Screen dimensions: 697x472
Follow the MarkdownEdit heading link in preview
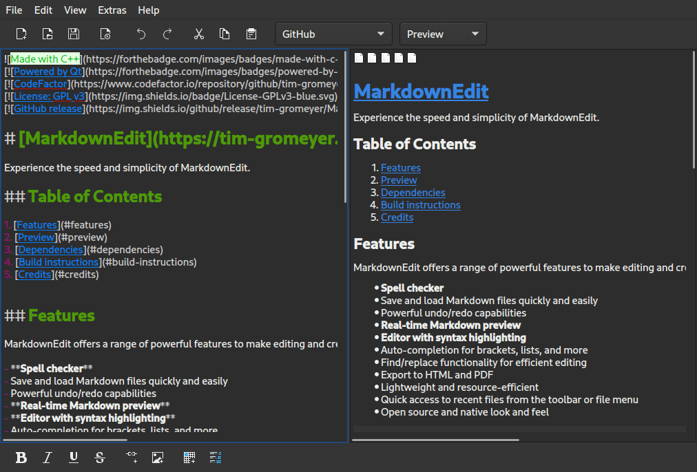pos(421,92)
